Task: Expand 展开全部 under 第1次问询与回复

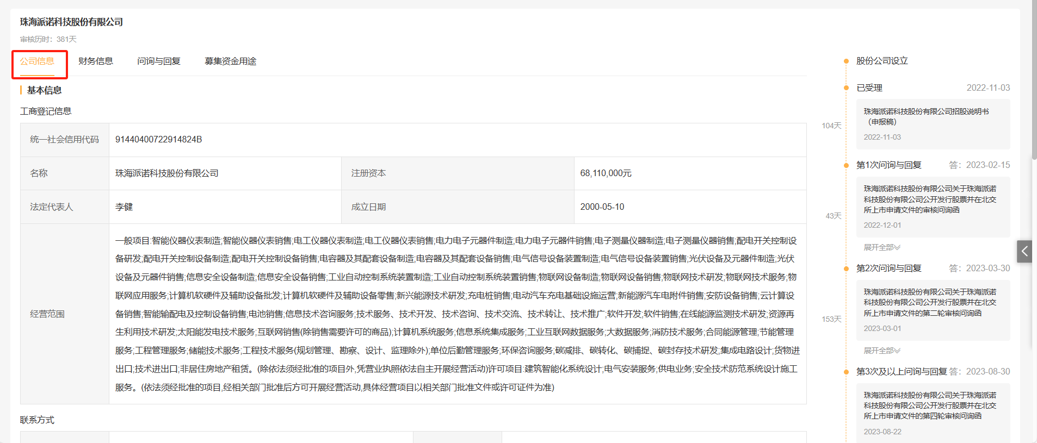Action: tap(882, 247)
